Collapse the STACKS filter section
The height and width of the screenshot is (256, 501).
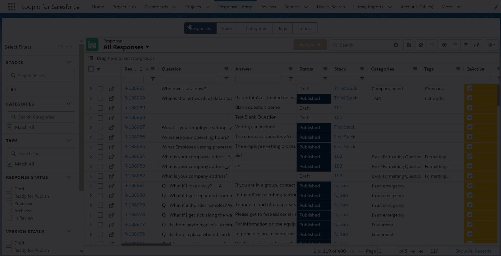click(x=69, y=62)
